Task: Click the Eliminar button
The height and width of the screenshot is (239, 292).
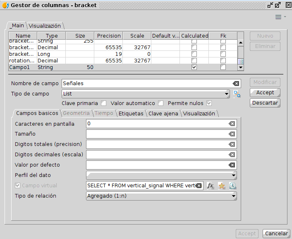Action: [x=265, y=46]
